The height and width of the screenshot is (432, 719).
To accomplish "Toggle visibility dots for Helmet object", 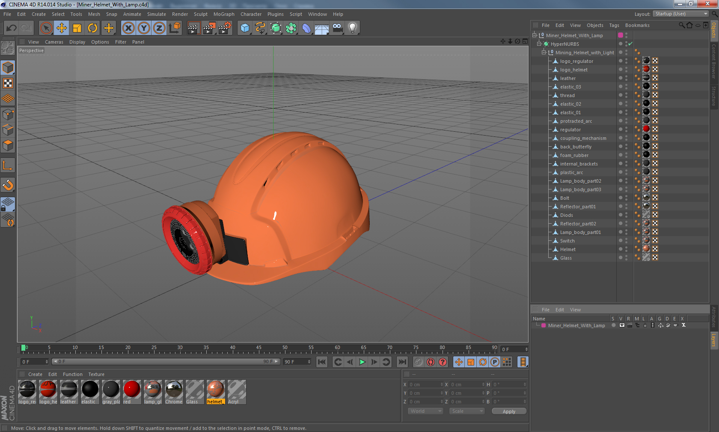I will coord(626,249).
